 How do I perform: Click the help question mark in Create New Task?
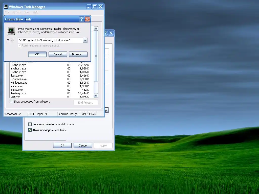[81, 19]
